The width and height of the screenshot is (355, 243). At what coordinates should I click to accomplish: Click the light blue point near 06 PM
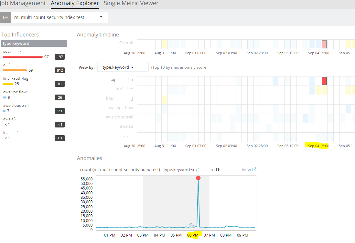(191, 226)
